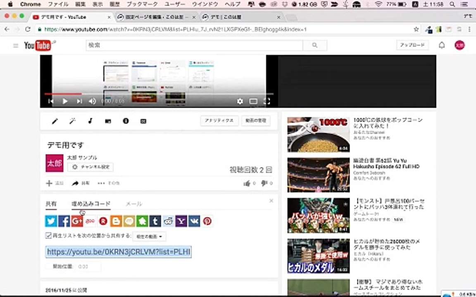This screenshot has width=476, height=297.
Task: Open the 太郎 サンプル channel link
Action: 82,158
